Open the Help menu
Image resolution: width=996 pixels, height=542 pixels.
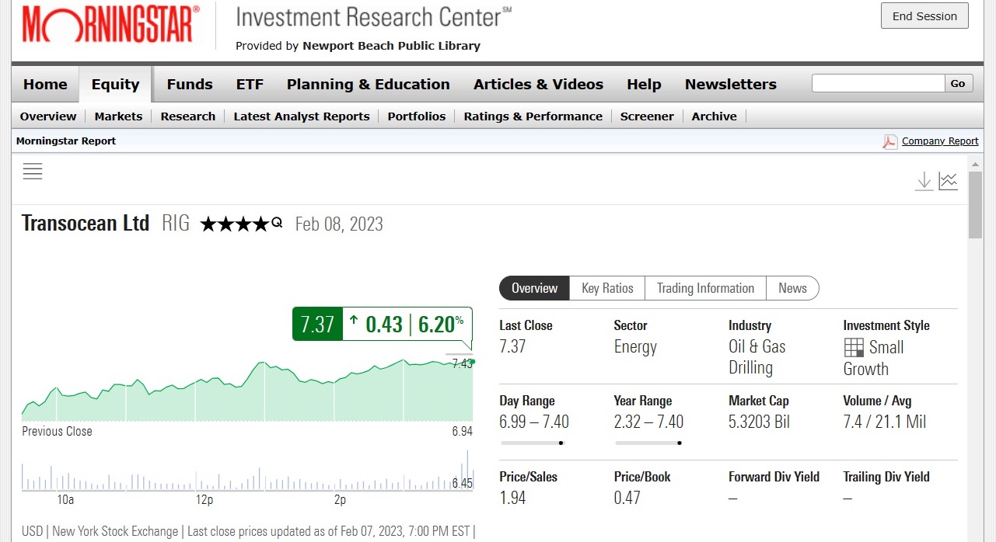pyautogui.click(x=644, y=85)
